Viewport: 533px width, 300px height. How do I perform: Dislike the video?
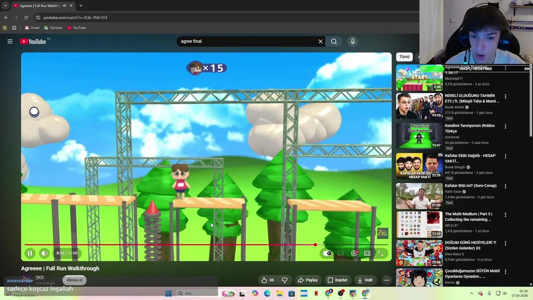coord(285,280)
